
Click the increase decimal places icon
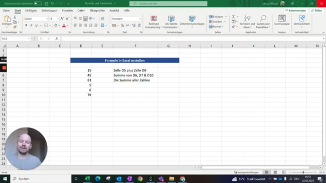click(x=134, y=25)
